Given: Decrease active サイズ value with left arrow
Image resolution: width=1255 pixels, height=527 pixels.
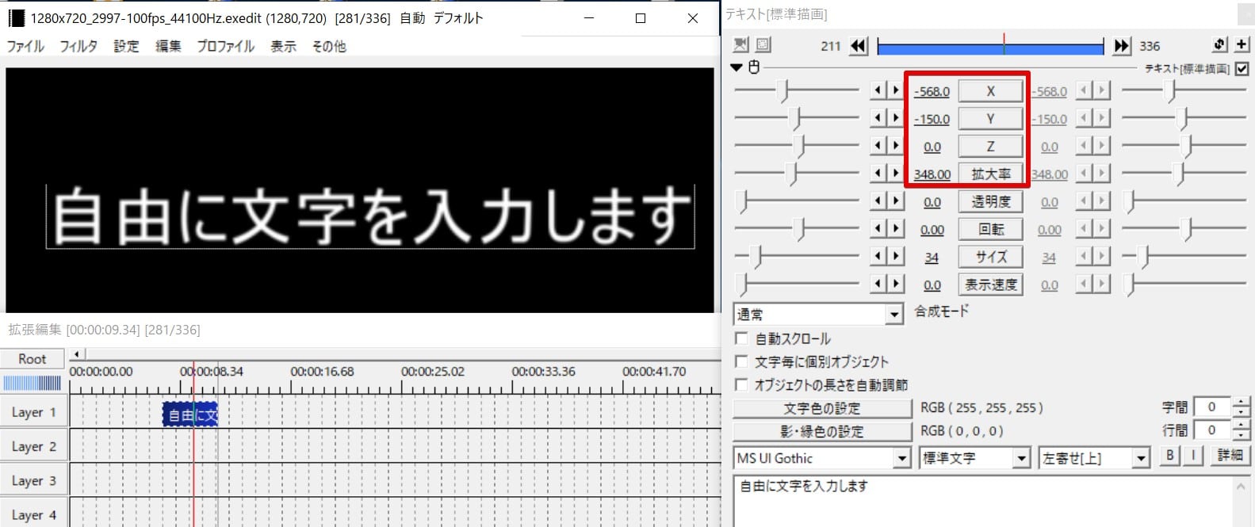Looking at the screenshot, I should 878,257.
